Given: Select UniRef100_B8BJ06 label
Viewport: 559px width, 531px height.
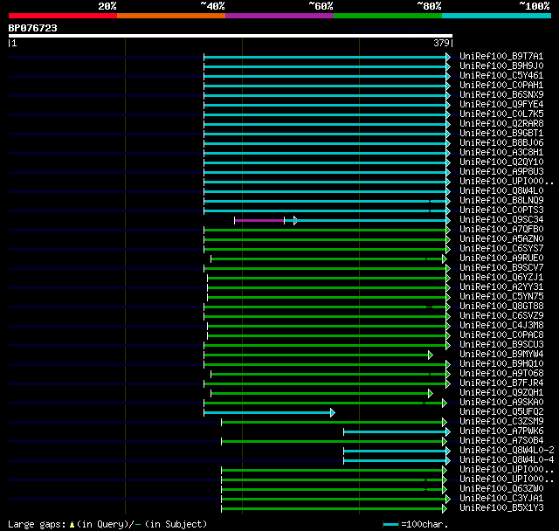Looking at the screenshot, I should 501,143.
